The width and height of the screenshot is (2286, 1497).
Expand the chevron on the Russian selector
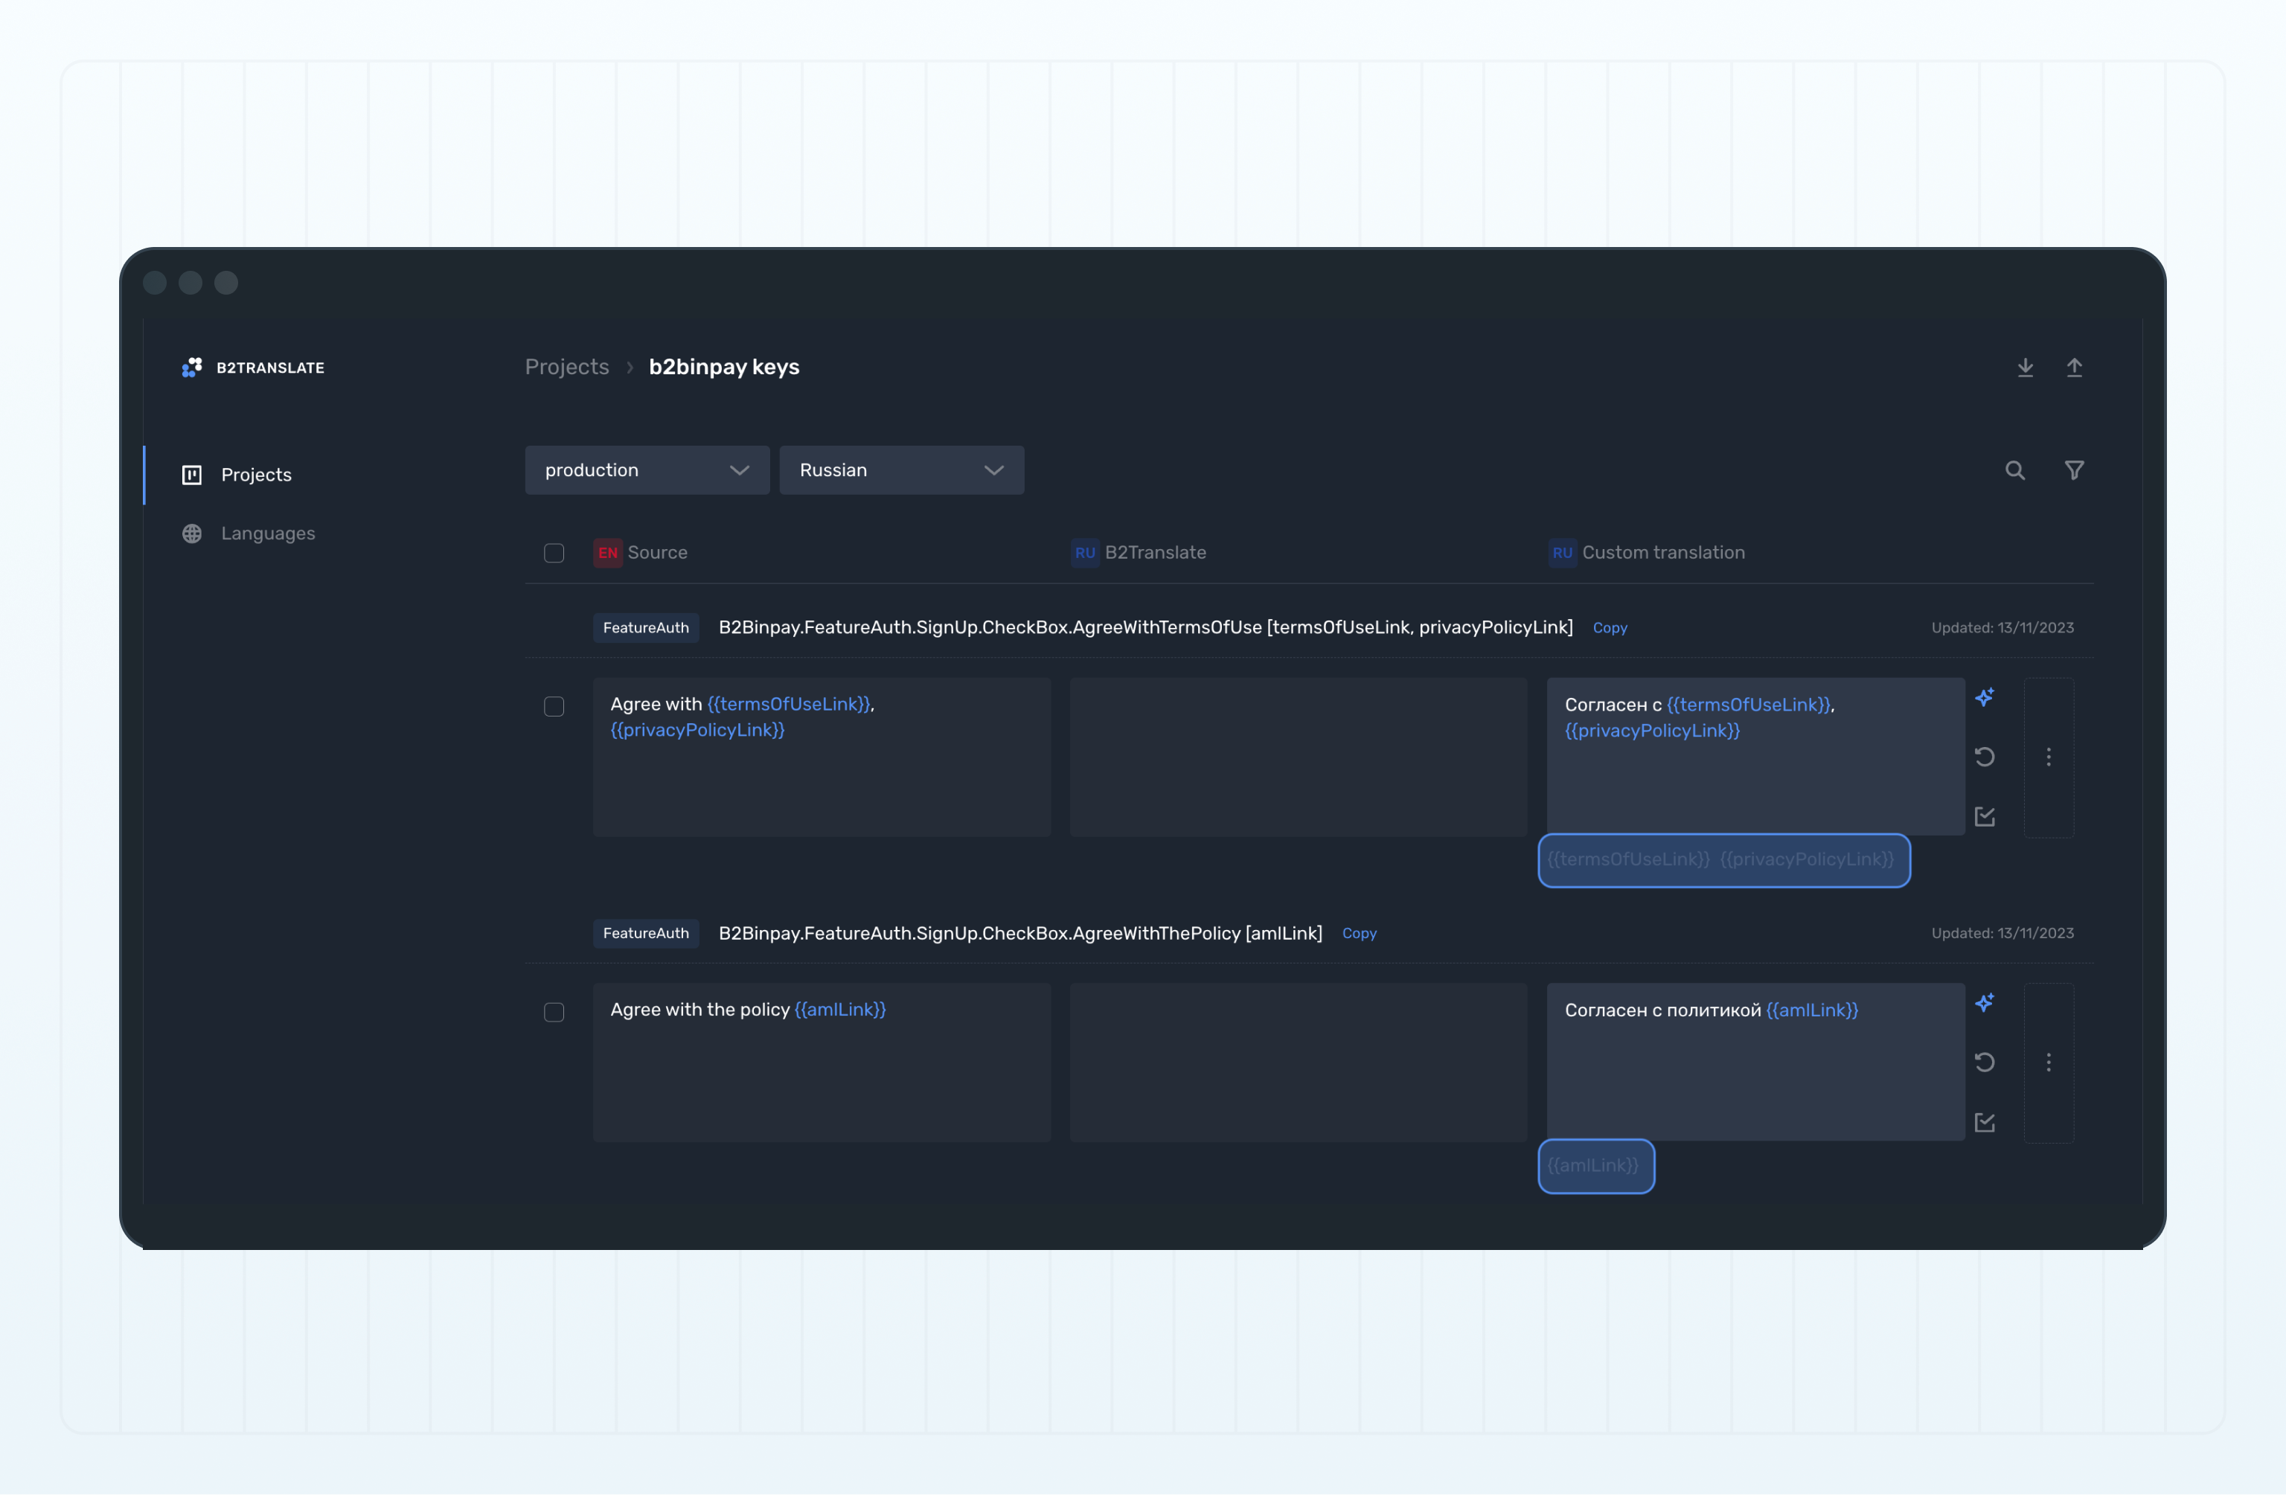(994, 469)
